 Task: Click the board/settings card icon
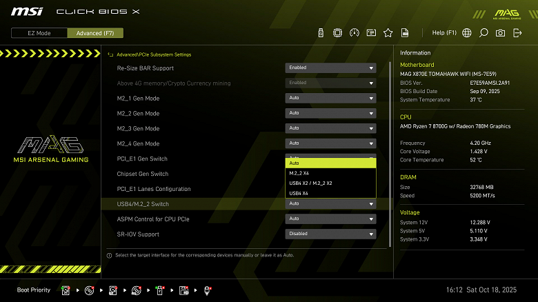point(371,33)
